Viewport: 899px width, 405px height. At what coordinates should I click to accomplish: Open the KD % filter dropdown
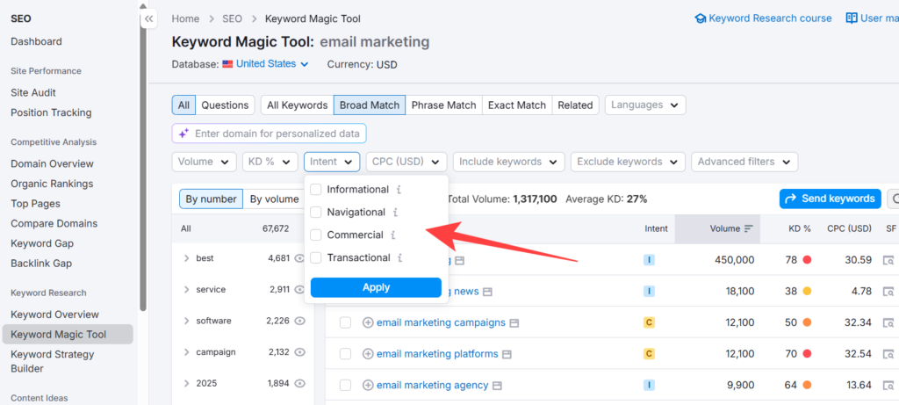[x=270, y=162]
